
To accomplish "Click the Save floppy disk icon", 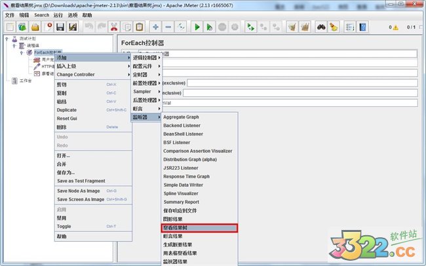I will coord(60,27).
